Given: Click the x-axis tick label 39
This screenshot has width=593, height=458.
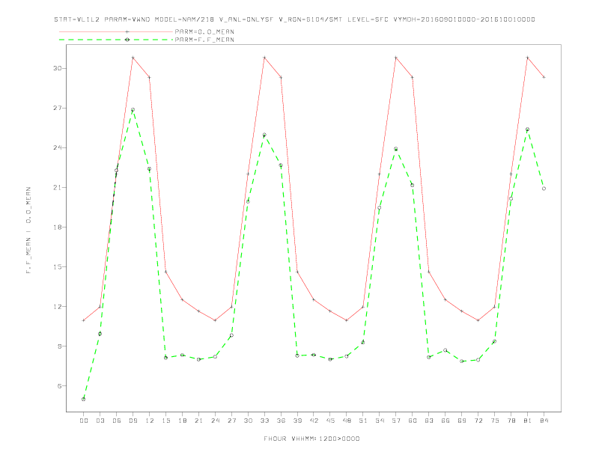Looking at the screenshot, I should pos(297,421).
